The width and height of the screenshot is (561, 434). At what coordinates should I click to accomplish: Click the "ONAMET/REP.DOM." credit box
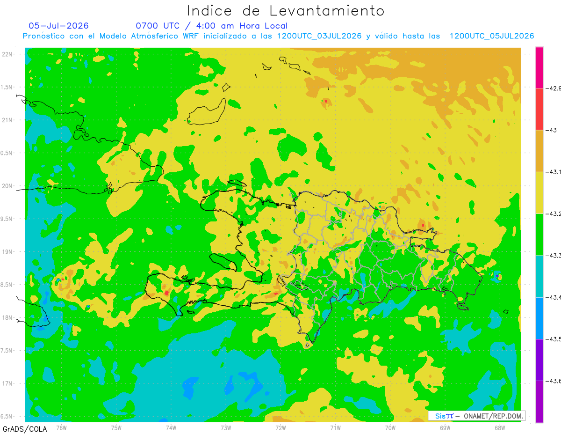coord(476,416)
